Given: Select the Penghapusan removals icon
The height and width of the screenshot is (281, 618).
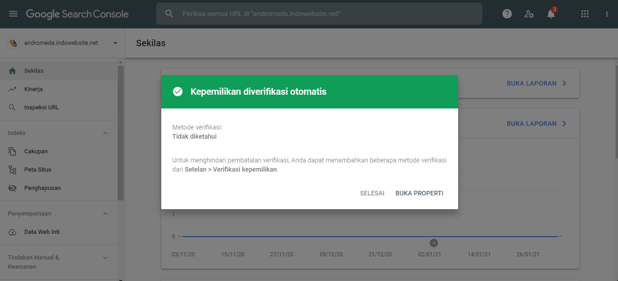Looking at the screenshot, I should [11, 188].
